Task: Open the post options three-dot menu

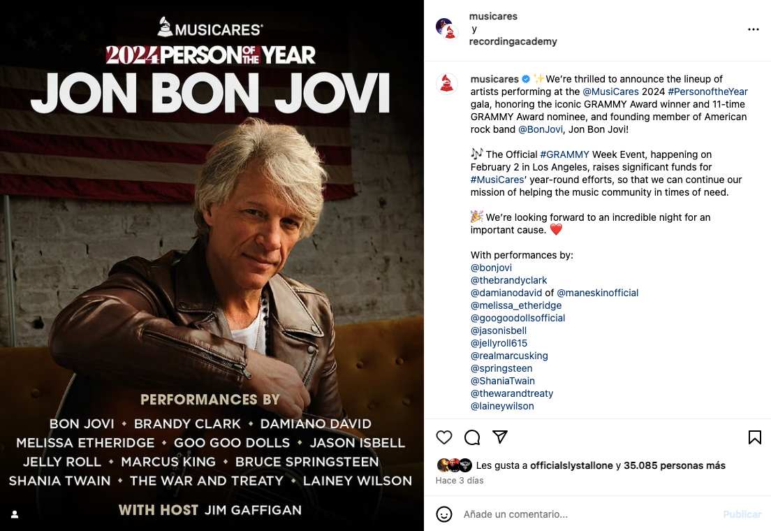Action: (x=753, y=29)
